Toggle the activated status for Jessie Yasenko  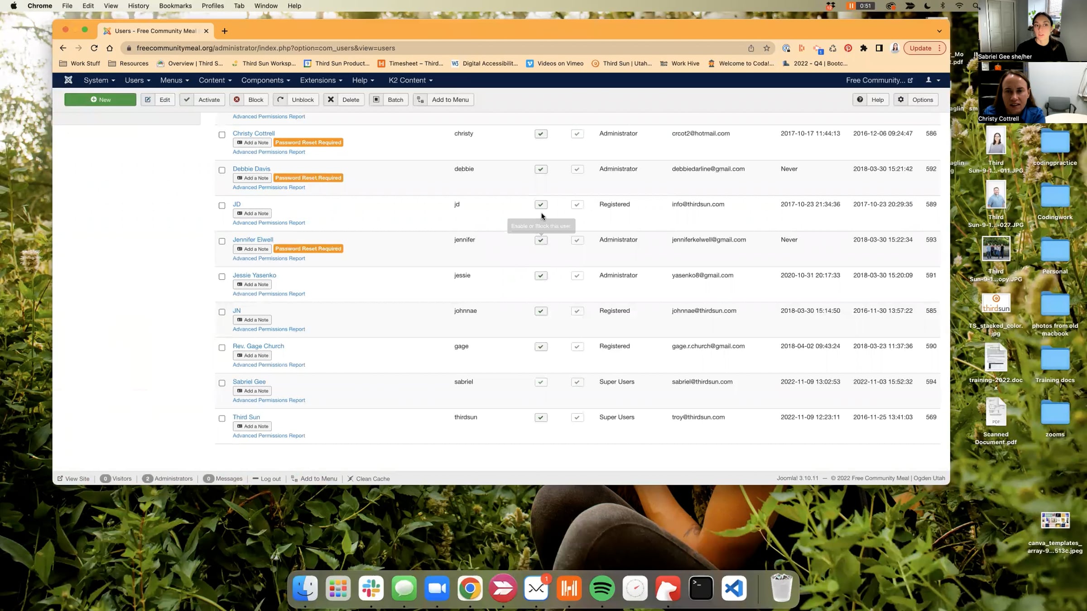[x=577, y=276]
